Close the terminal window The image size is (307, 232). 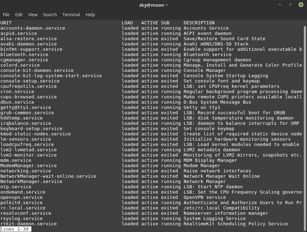coord(301,5)
